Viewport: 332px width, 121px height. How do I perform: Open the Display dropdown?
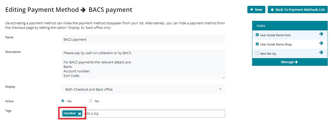click(143, 89)
